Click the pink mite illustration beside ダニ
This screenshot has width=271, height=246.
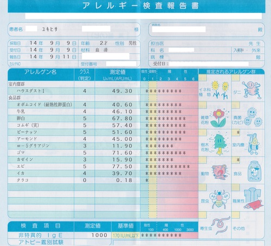point(252,90)
